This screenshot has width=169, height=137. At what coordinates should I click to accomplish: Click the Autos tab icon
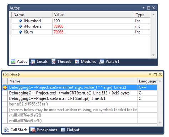[x=13, y=62]
